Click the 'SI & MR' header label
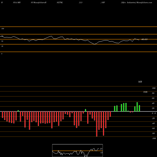 click(17, 3)
